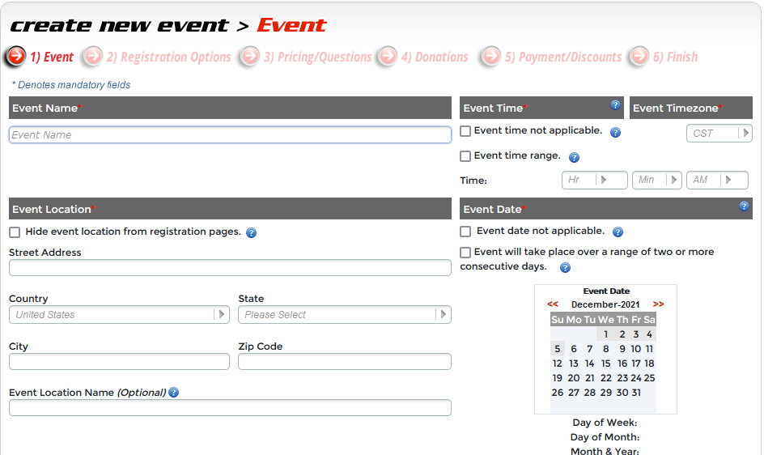Click help icon beside Event date not applicable

tap(618, 232)
